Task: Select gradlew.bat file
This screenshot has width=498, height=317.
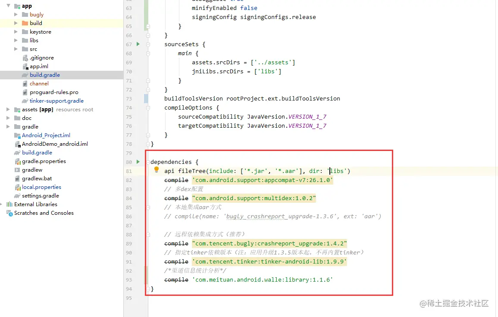Action: [x=37, y=179]
